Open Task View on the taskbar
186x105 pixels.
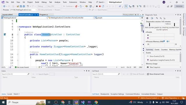[49, 102]
